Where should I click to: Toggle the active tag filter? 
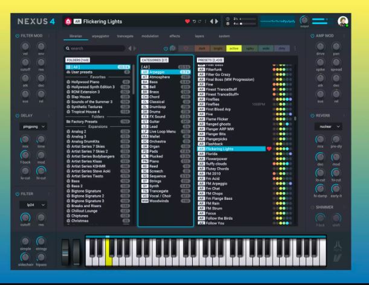234,48
